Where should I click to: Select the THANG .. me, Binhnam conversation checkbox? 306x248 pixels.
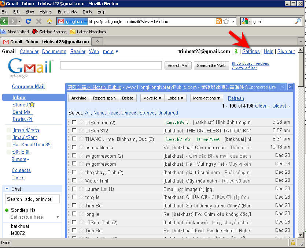(74, 139)
